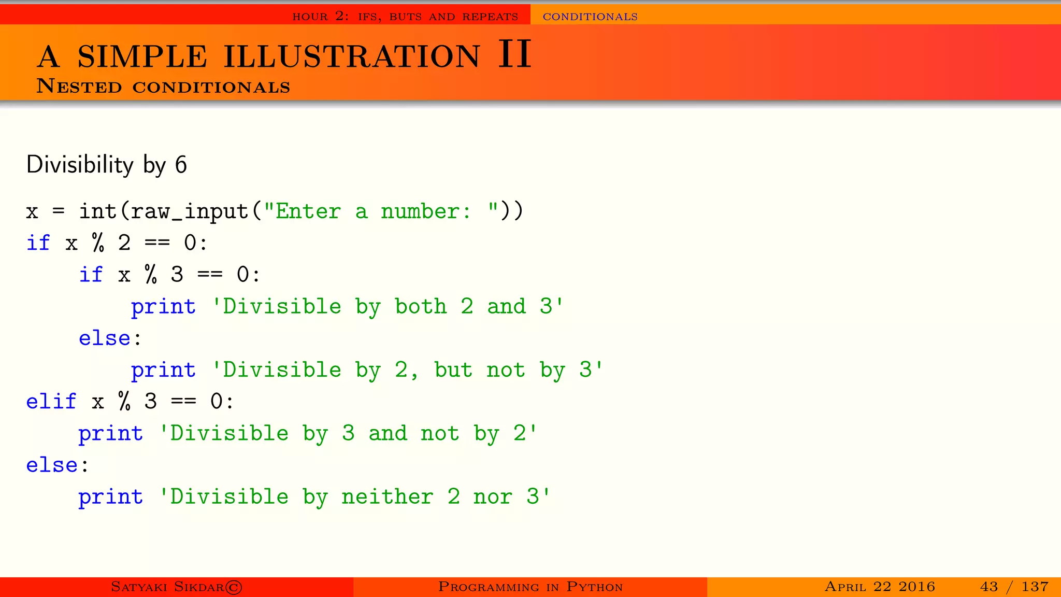Click the code line 'if x % 2 == 0:'
The width and height of the screenshot is (1061, 597).
tap(117, 243)
